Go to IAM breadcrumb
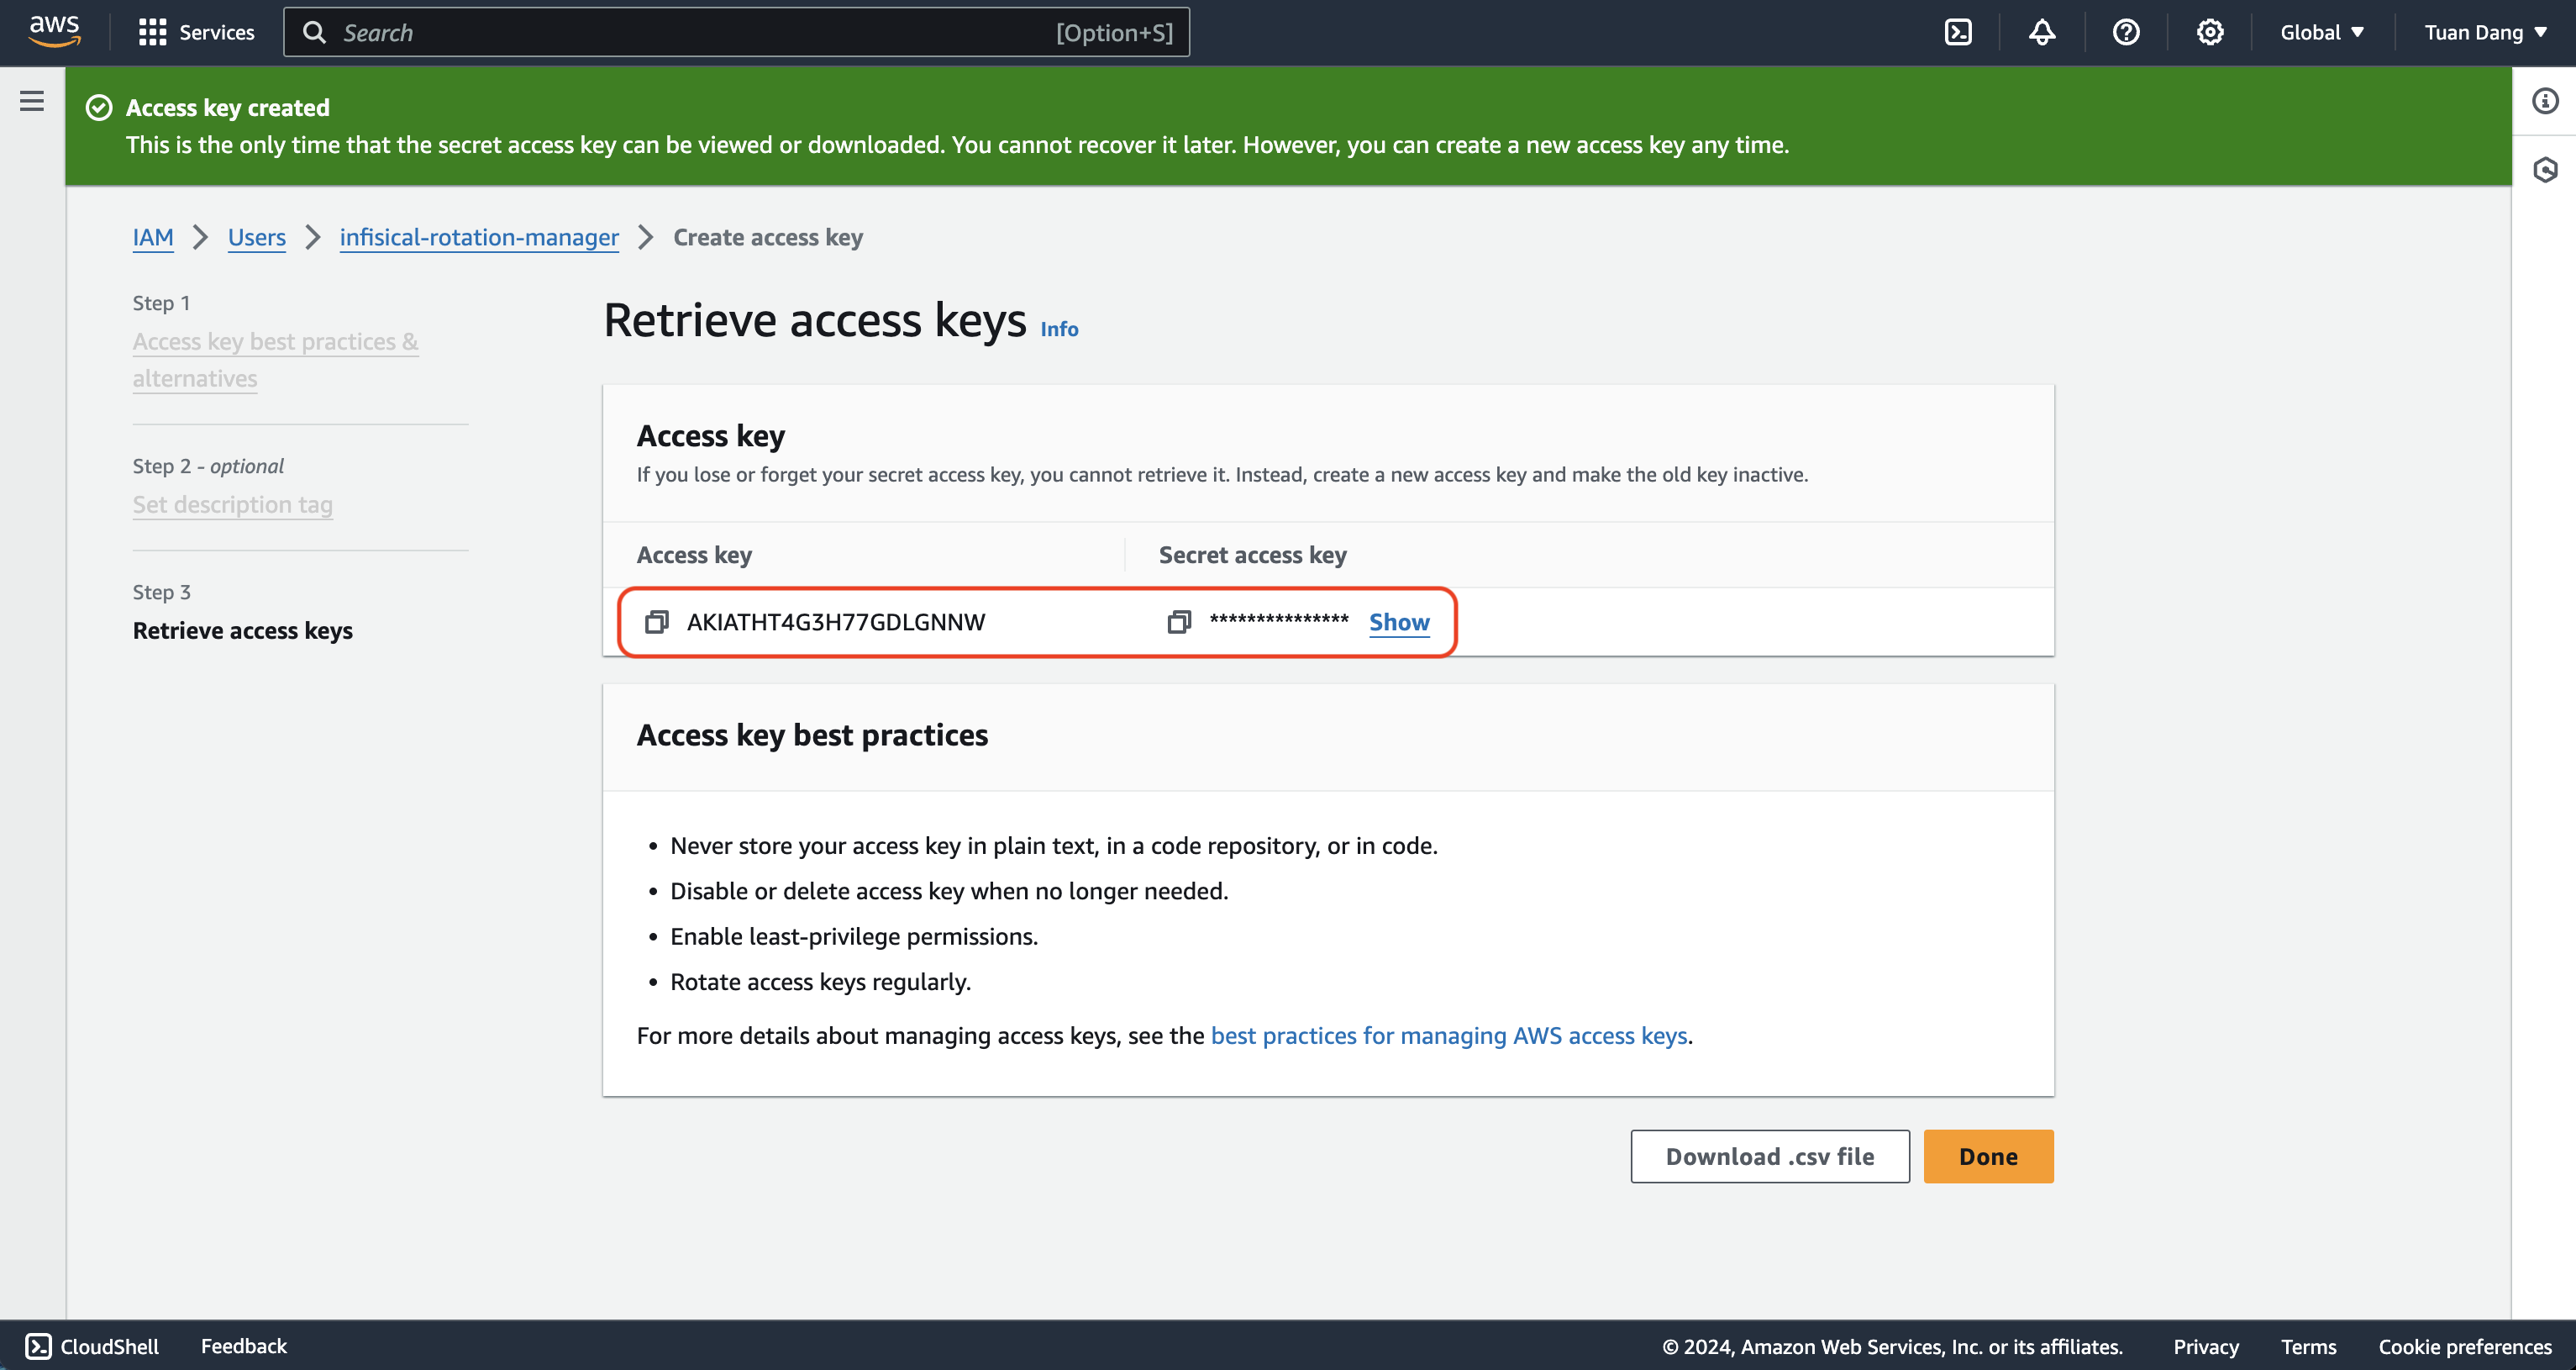 [153, 237]
